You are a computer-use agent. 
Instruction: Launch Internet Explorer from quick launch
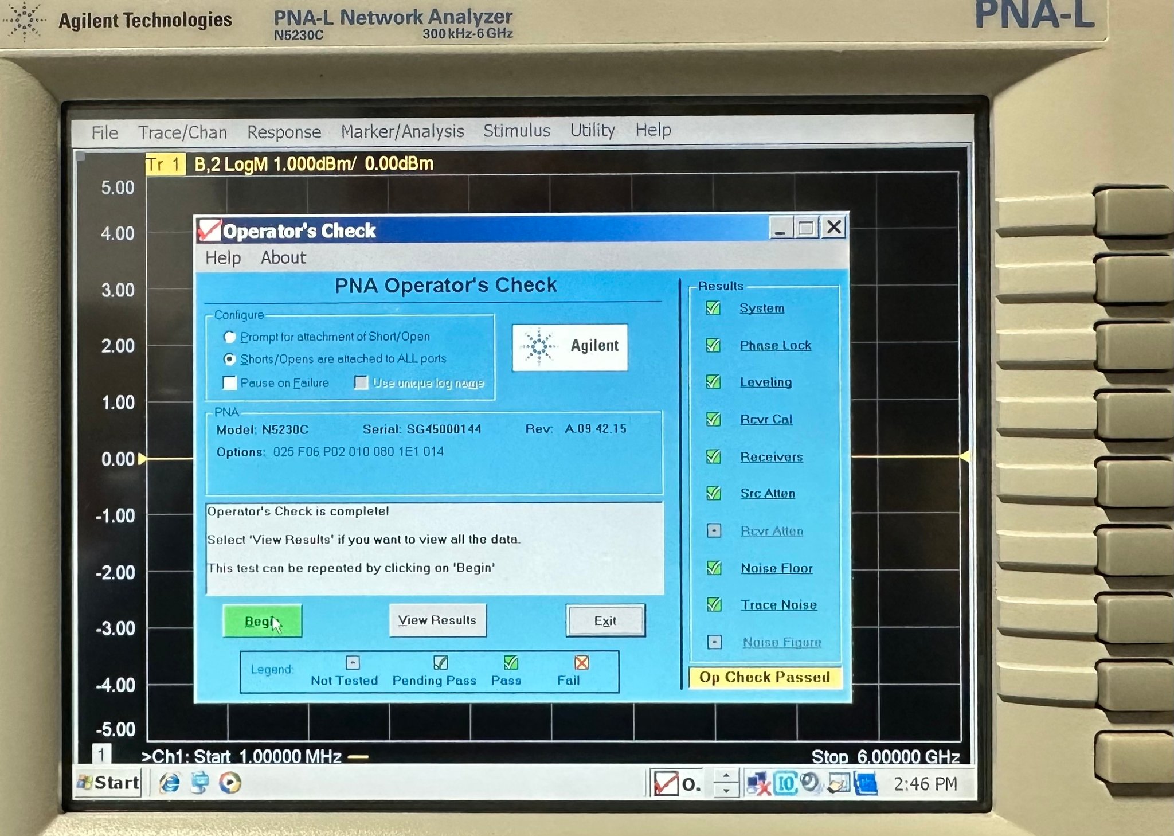169,783
